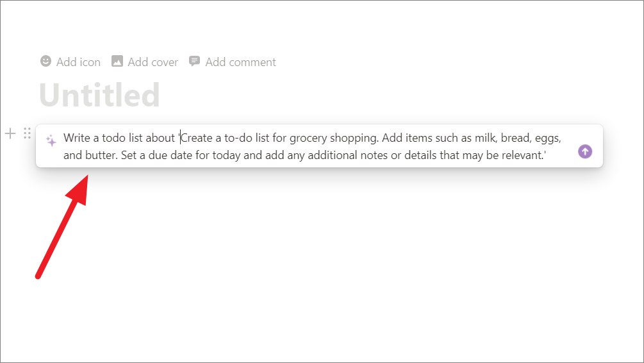644x363 pixels.
Task: Click the purple AI sparkle icon
Action: 51,140
